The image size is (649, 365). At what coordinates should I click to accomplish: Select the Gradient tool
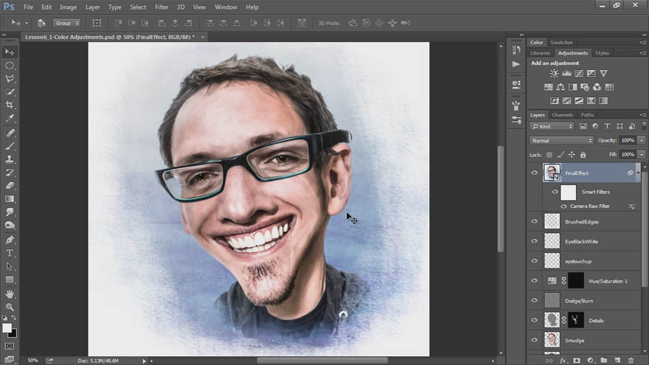(10, 199)
